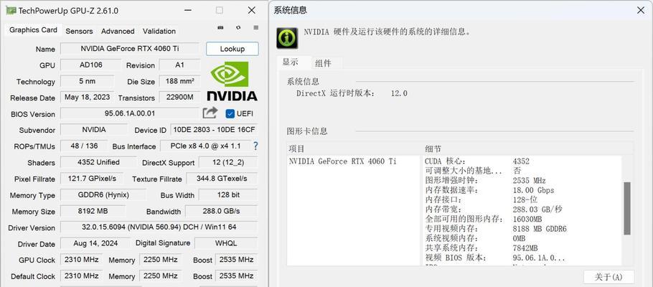The height and width of the screenshot is (287, 653).
Task: Click the Digital Signature field WHQL
Action: [226, 243]
